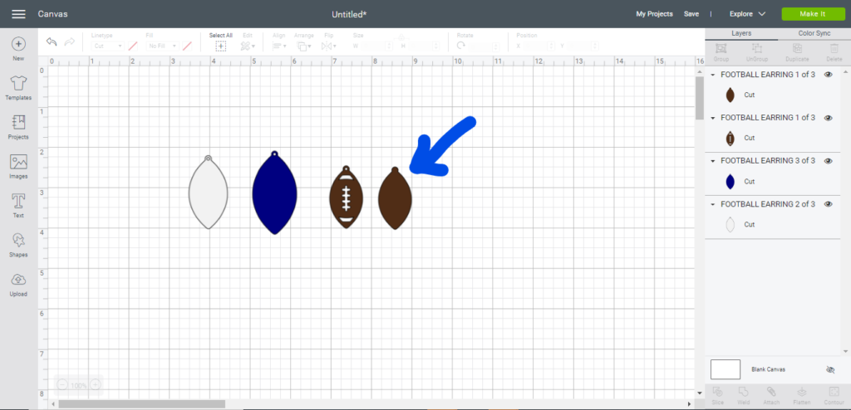Hide FOOTBALL EARRING 2 of 3 layer
Image resolution: width=851 pixels, height=410 pixels.
pyautogui.click(x=829, y=204)
